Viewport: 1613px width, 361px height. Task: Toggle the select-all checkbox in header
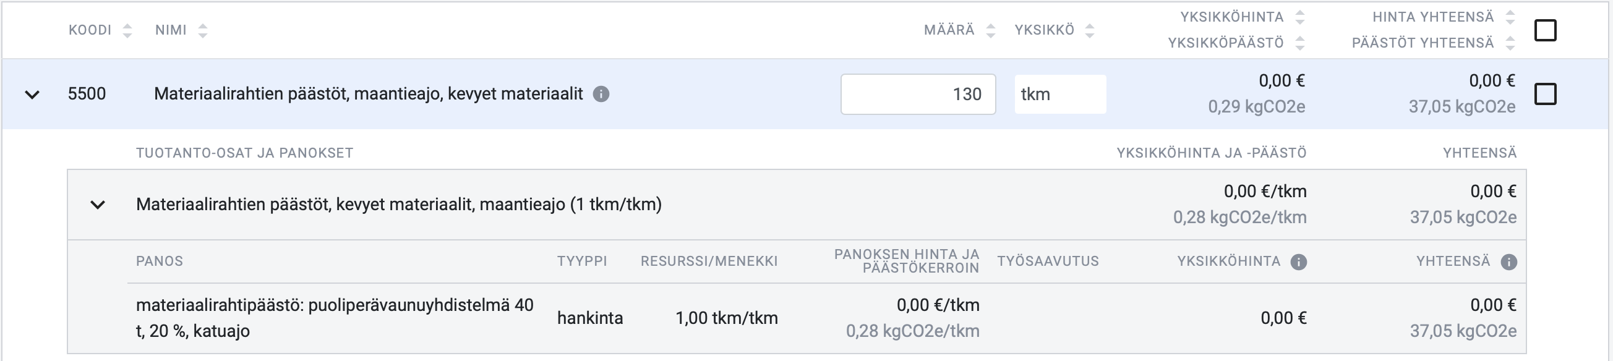1546,30
